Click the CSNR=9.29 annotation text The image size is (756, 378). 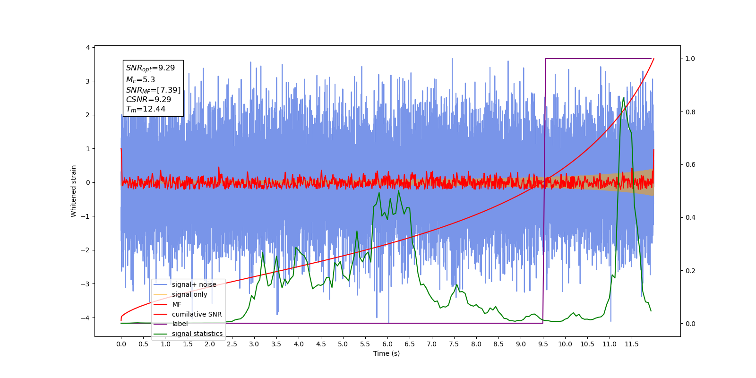(148, 99)
